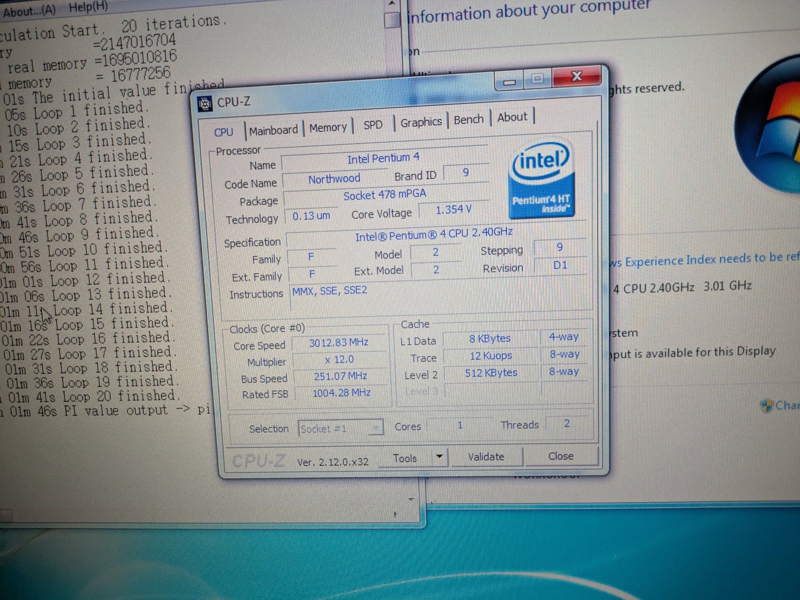Viewport: 800px width, 600px height.
Task: Click the Revision D1 value
Action: (560, 265)
